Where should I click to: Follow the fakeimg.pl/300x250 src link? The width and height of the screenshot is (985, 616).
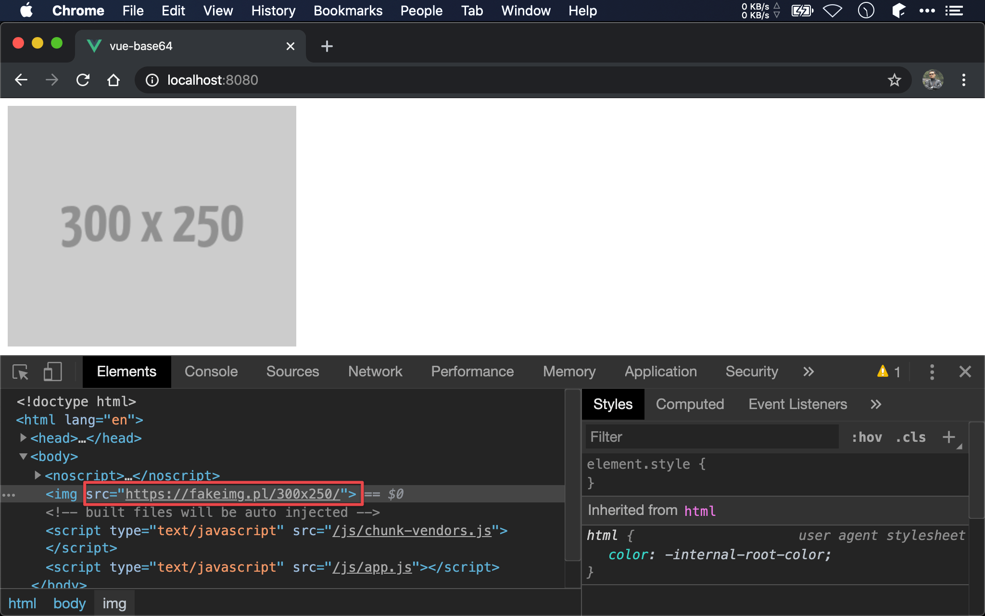233,494
